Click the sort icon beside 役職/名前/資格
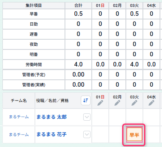162x147 pixels. [86, 100]
